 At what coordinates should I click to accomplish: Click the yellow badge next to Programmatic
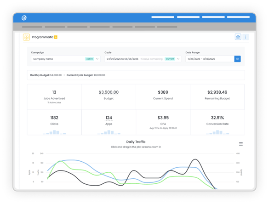point(56,37)
